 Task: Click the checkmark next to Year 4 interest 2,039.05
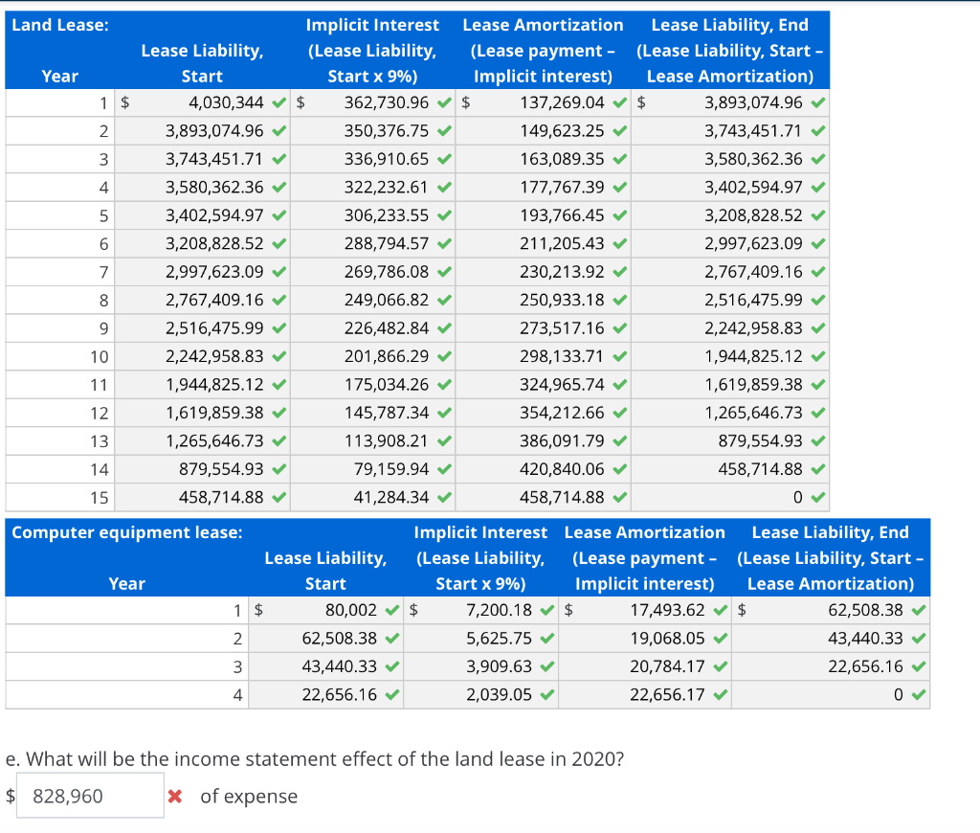tap(546, 694)
